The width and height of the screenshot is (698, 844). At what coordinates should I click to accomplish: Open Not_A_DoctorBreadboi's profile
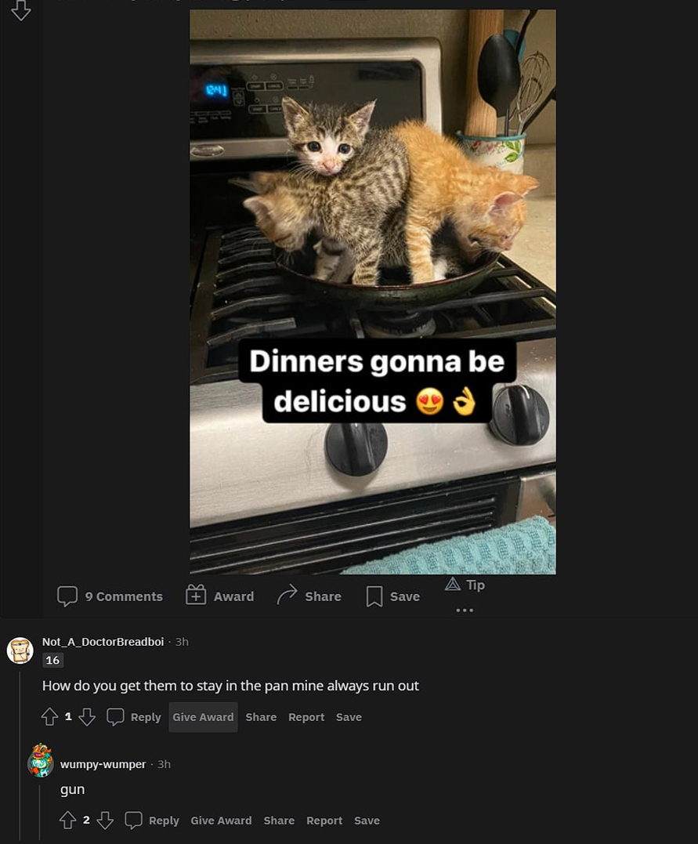pyautogui.click(x=103, y=641)
